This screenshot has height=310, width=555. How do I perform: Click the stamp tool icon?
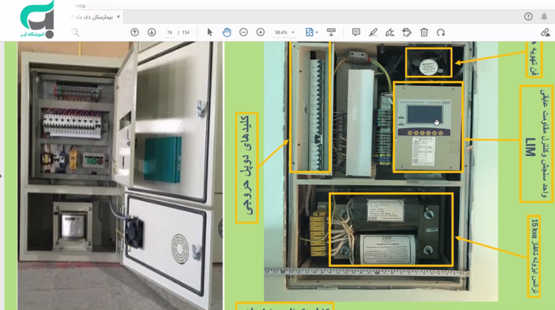click(407, 32)
